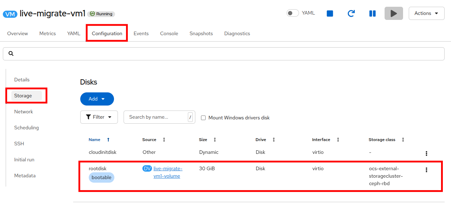Viewport: 451px width, 210px height.
Task: Open the Actions dropdown menu
Action: 426,14
